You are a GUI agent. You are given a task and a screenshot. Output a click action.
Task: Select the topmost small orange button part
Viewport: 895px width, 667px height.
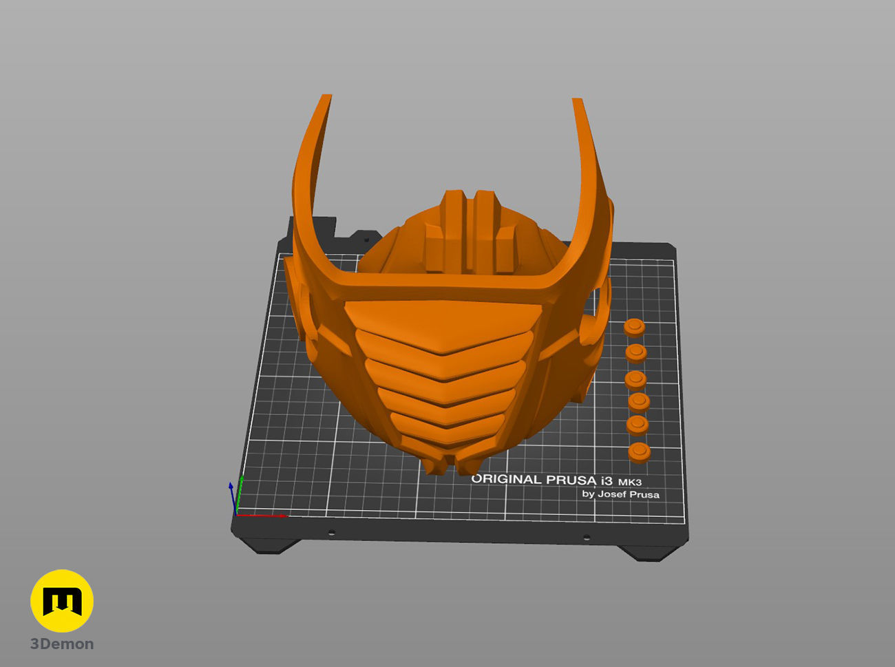tap(634, 328)
